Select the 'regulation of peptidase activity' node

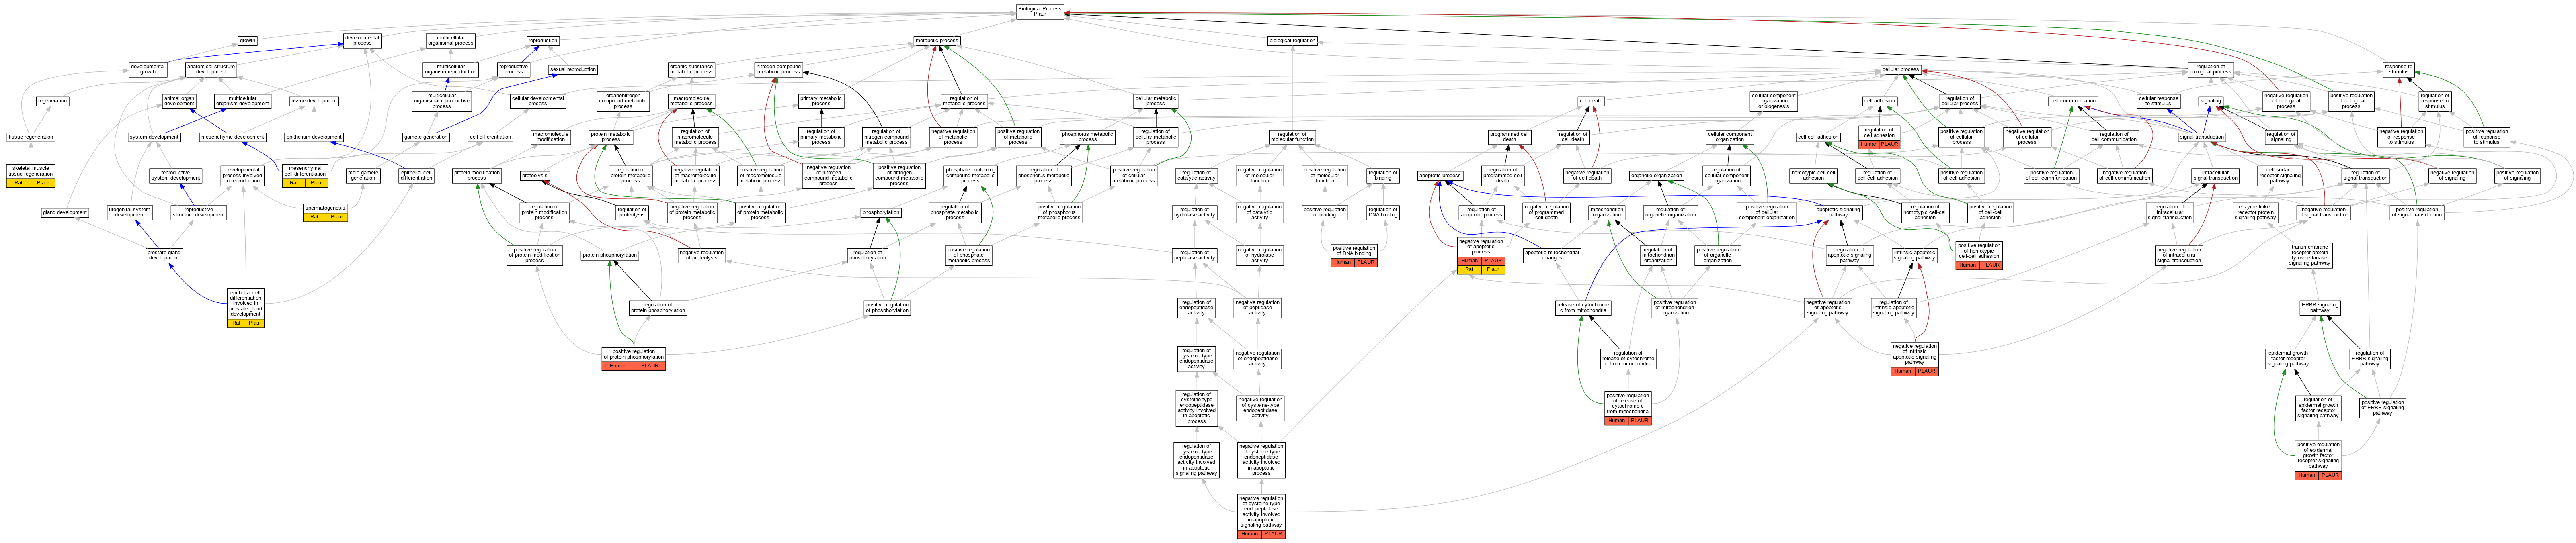click(x=1194, y=255)
